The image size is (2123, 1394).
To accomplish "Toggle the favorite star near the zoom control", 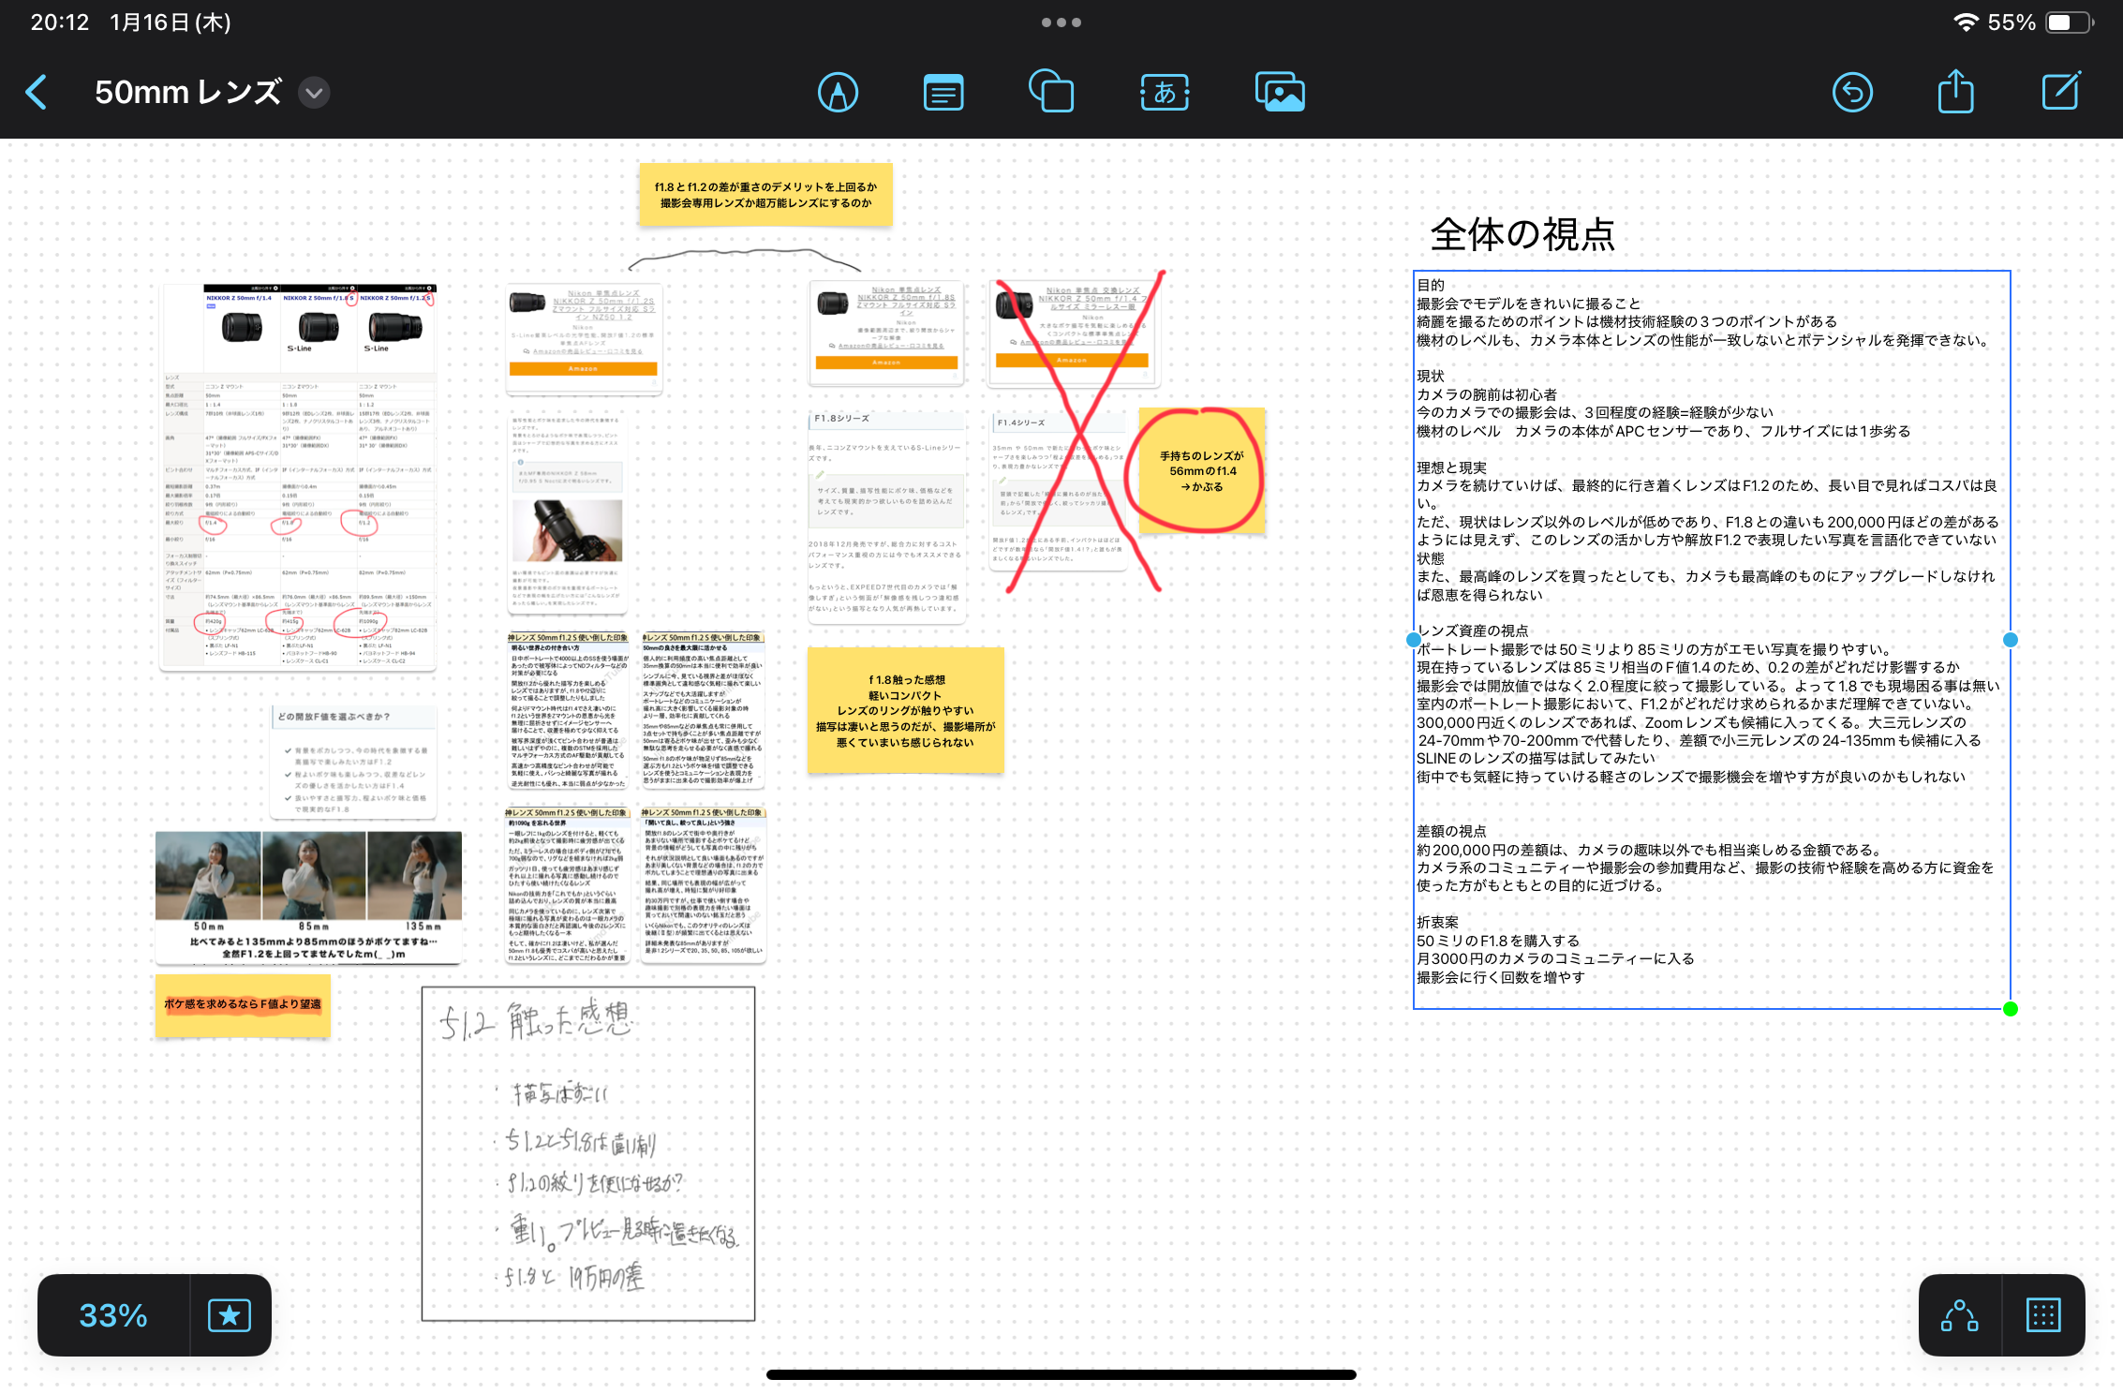I will (x=229, y=1315).
